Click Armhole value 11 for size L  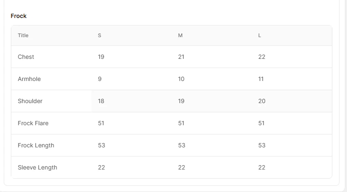pos(261,79)
